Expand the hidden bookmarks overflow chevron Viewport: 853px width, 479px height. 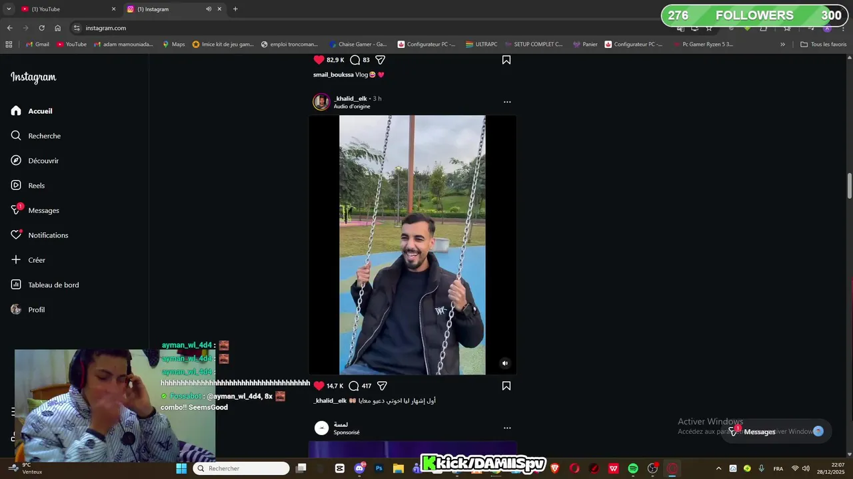click(x=782, y=45)
